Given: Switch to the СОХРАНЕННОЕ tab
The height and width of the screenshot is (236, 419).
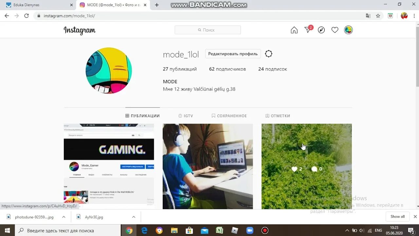Looking at the screenshot, I should point(229,116).
